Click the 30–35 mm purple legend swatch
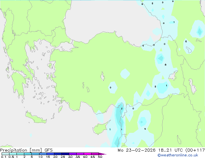Viewport: 205px width, 158px height. pos(73,154)
